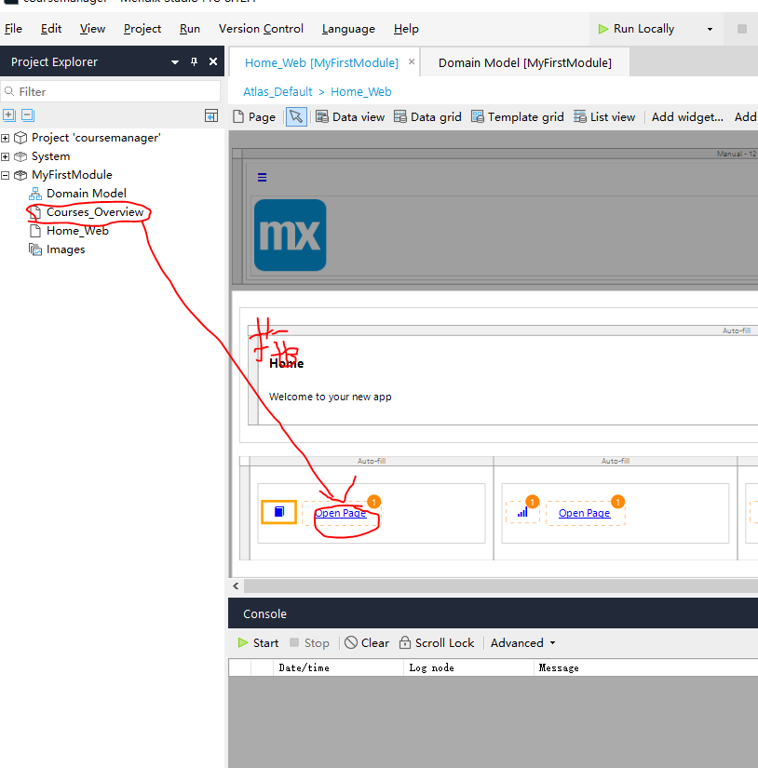
Task: Select the book icon widget in first card
Action: (278, 512)
